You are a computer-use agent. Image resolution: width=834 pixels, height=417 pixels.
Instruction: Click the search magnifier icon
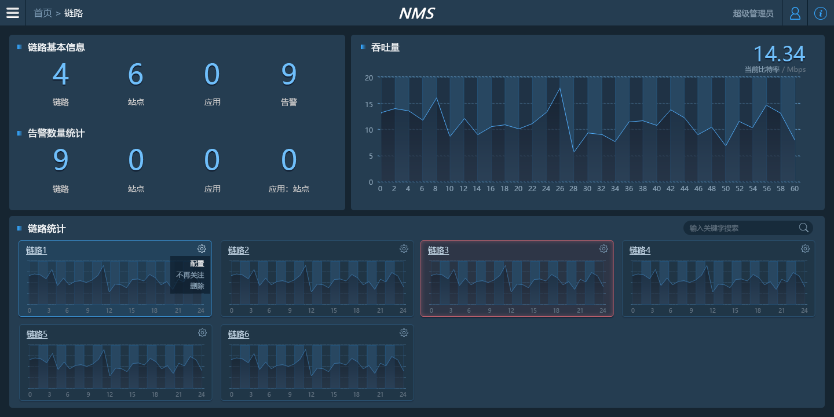(x=803, y=228)
